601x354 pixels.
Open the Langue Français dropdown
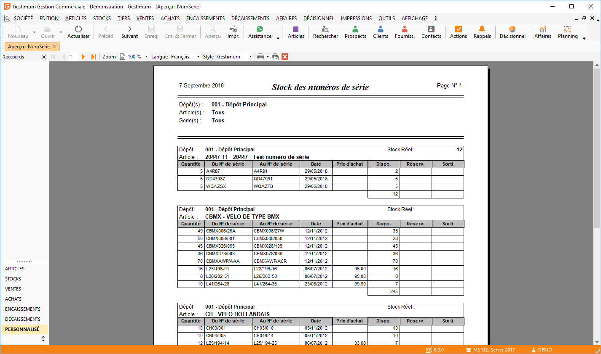[198, 57]
